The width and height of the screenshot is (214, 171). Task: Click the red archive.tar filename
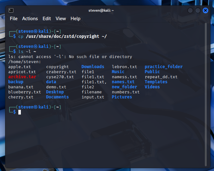[x=22, y=77]
